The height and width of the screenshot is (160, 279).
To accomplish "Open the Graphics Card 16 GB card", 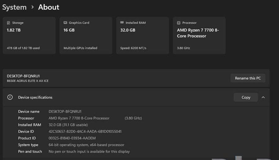I will click(x=86, y=36).
